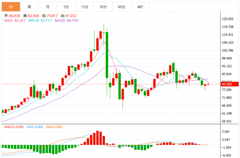
Task: Open the 60分 interval tab
Action: [x=122, y=7]
